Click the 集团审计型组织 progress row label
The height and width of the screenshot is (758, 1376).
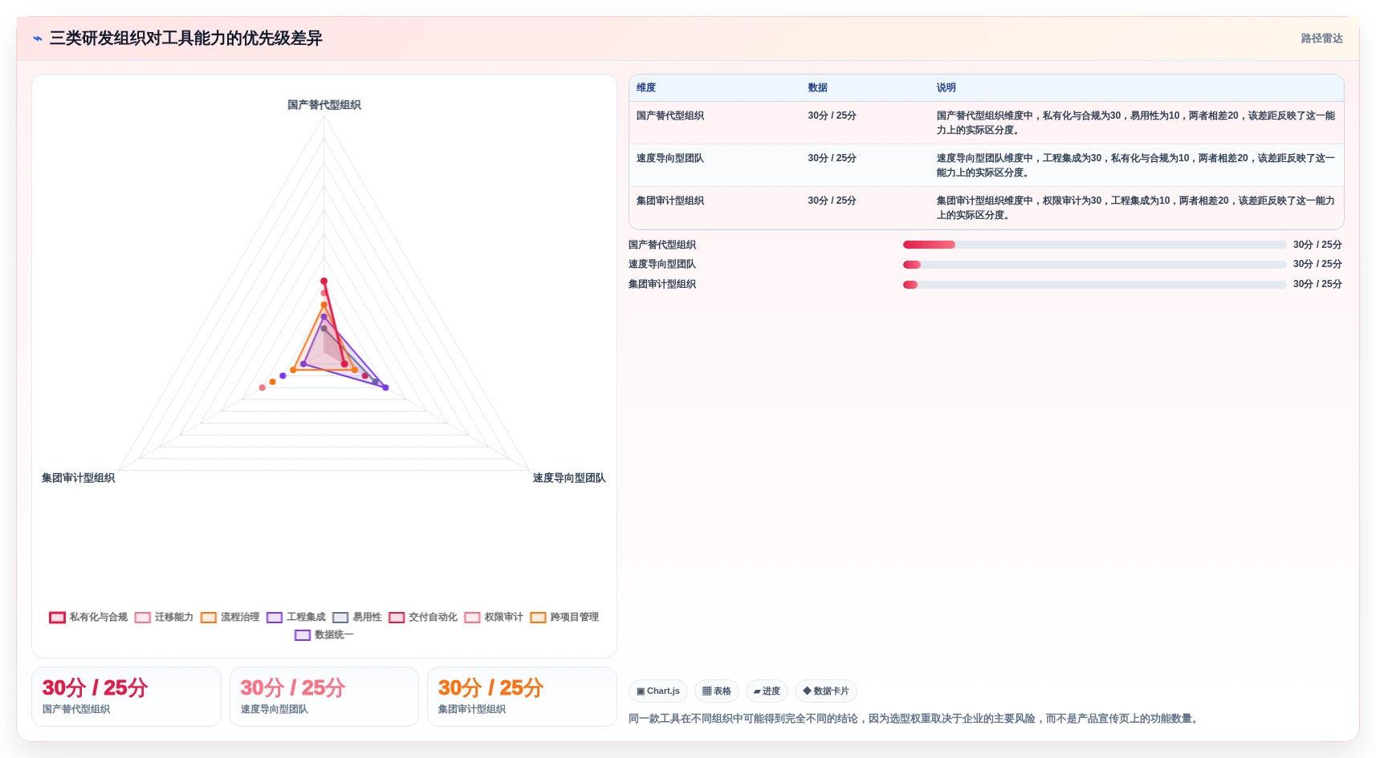pyautogui.click(x=662, y=284)
